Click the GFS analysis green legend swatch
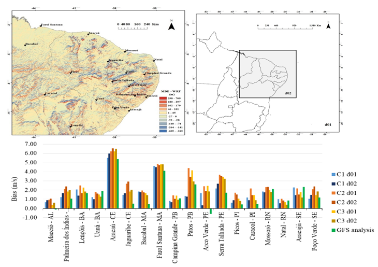Screen dimensions: 378x267 point(333,230)
